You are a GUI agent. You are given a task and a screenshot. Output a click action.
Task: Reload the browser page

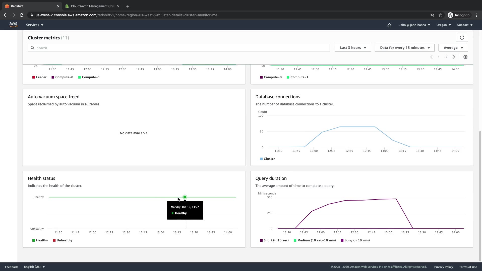[22, 15]
